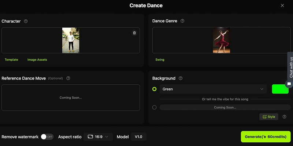
Task: Open help for Reference Dance Move
Action: point(68,78)
